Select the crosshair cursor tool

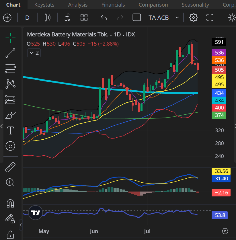10,38
